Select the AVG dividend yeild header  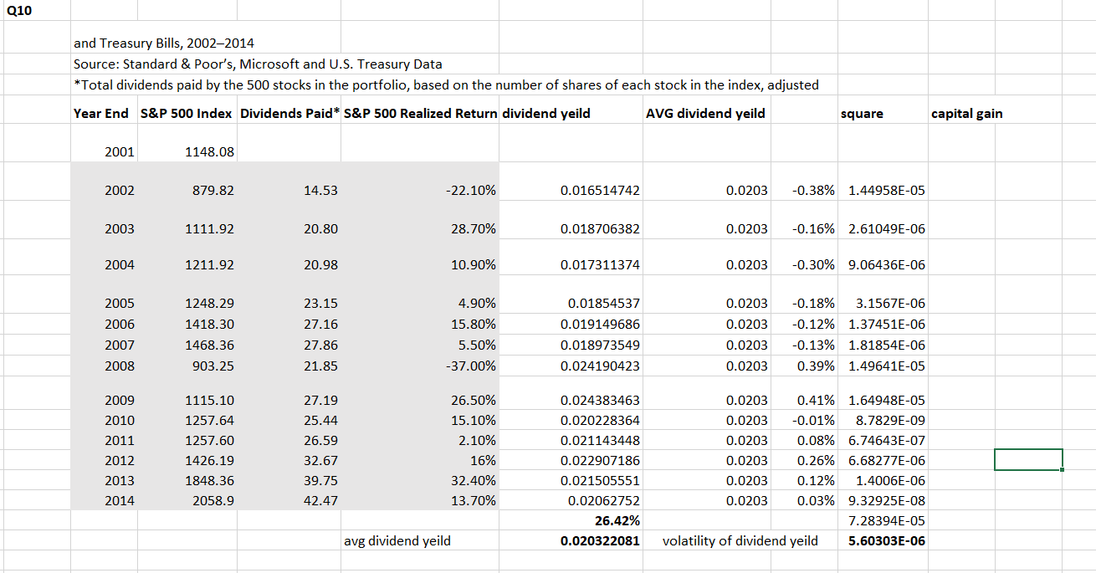pos(707,113)
